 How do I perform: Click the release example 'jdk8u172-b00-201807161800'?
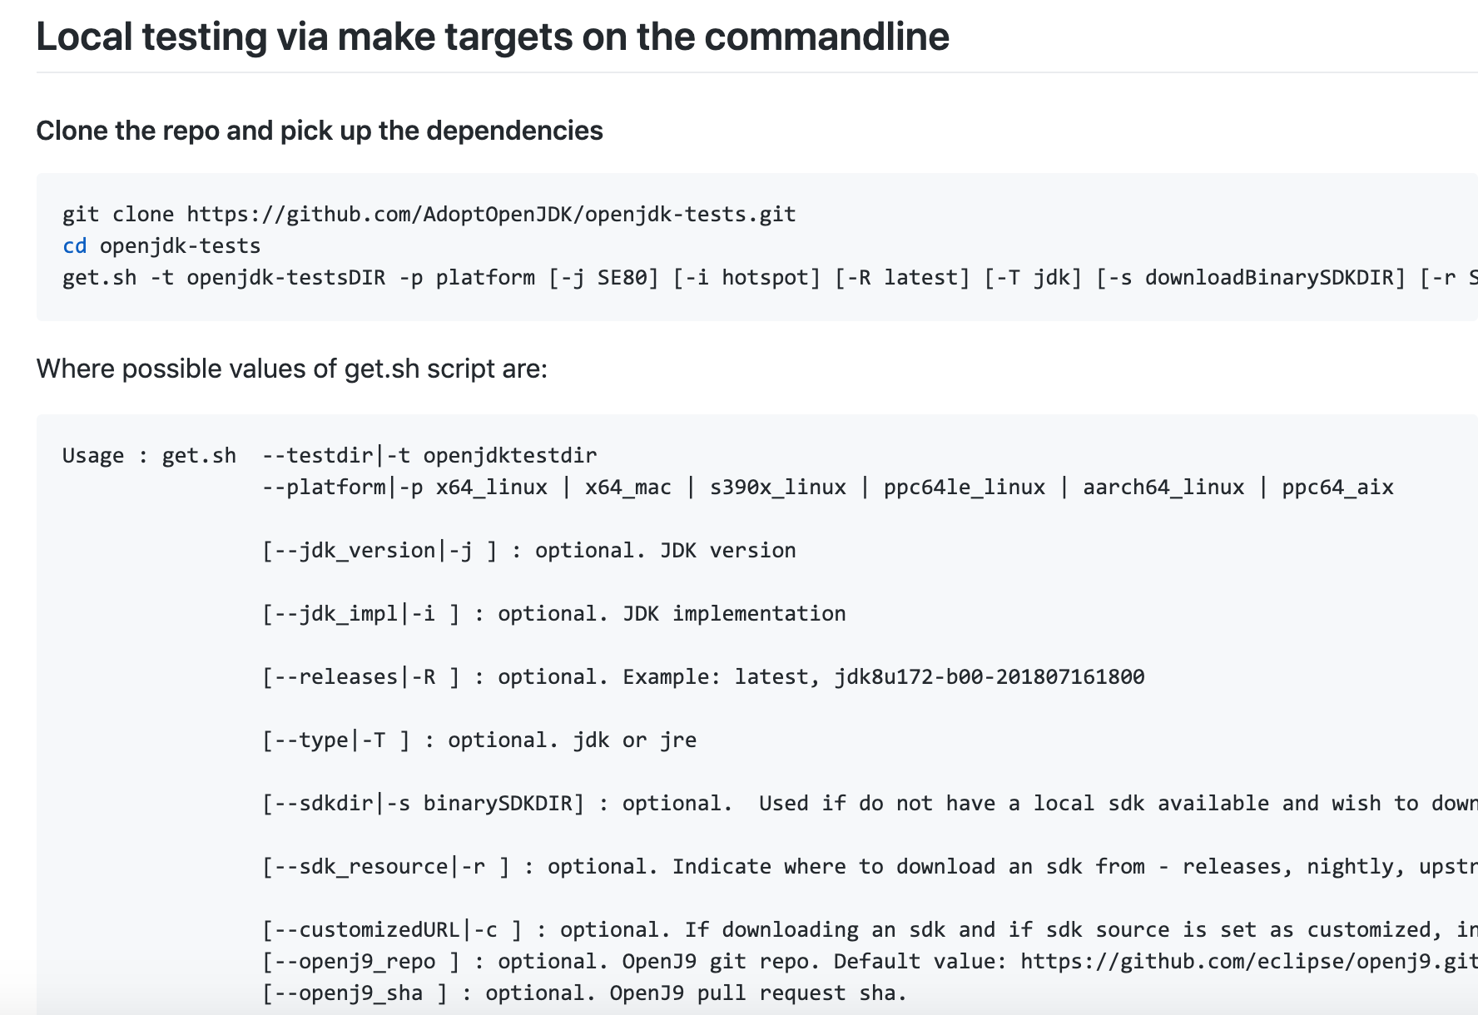tap(989, 677)
